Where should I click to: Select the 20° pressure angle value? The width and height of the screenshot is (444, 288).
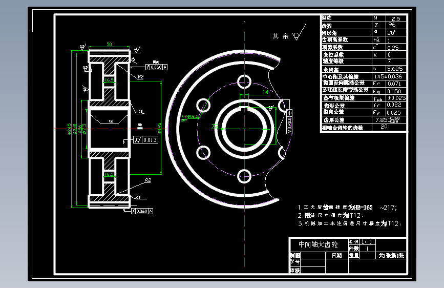pos(391,33)
